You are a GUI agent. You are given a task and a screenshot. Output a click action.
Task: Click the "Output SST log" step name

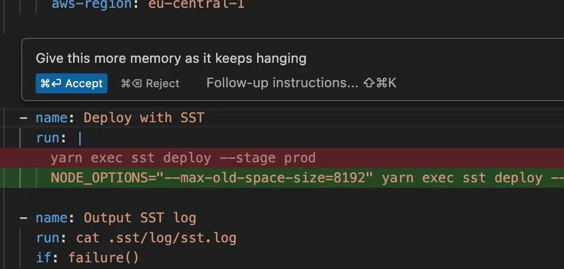[x=140, y=218]
